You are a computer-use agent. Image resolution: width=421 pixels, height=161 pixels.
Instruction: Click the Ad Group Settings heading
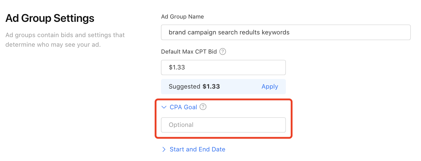tap(50, 18)
